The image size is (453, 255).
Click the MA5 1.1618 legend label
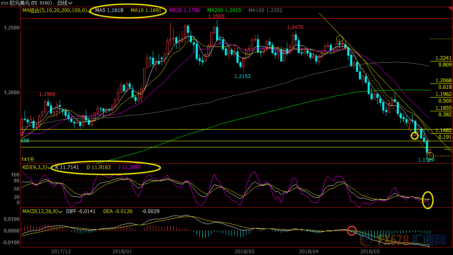109,10
